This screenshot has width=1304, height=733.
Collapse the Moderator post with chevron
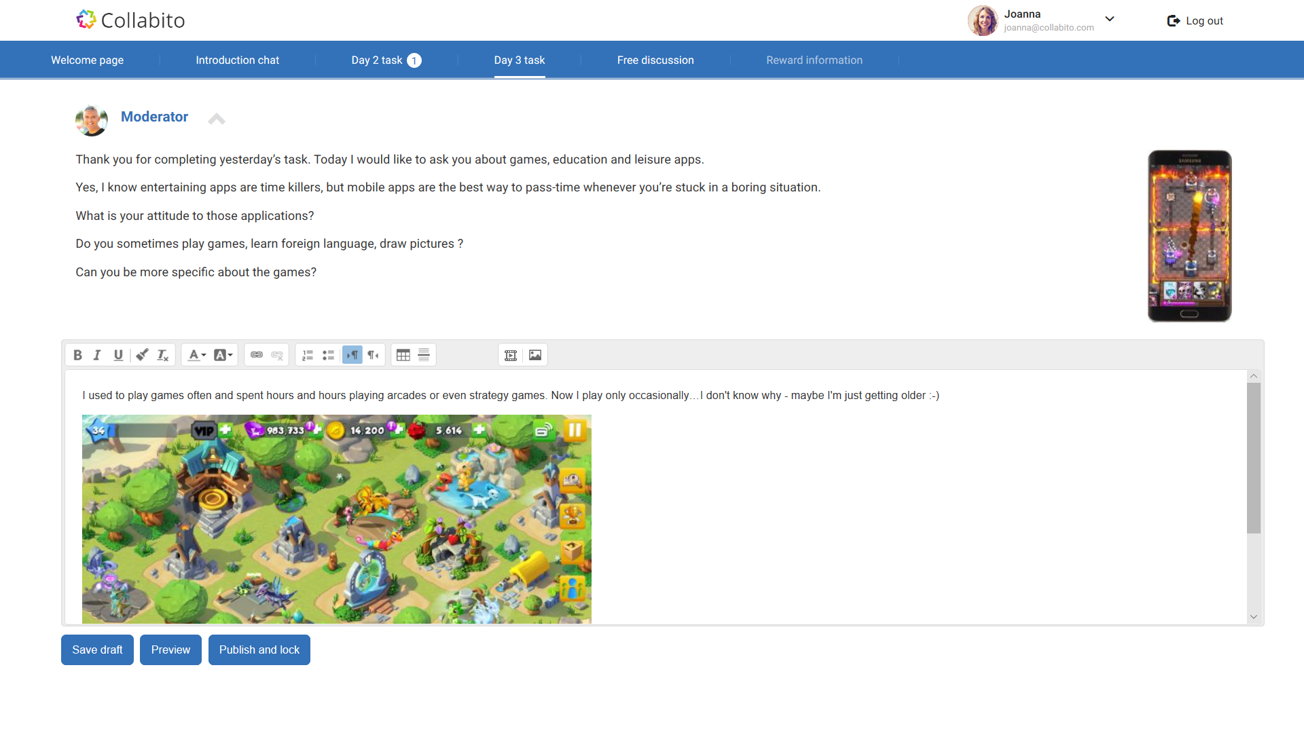pyautogui.click(x=217, y=119)
